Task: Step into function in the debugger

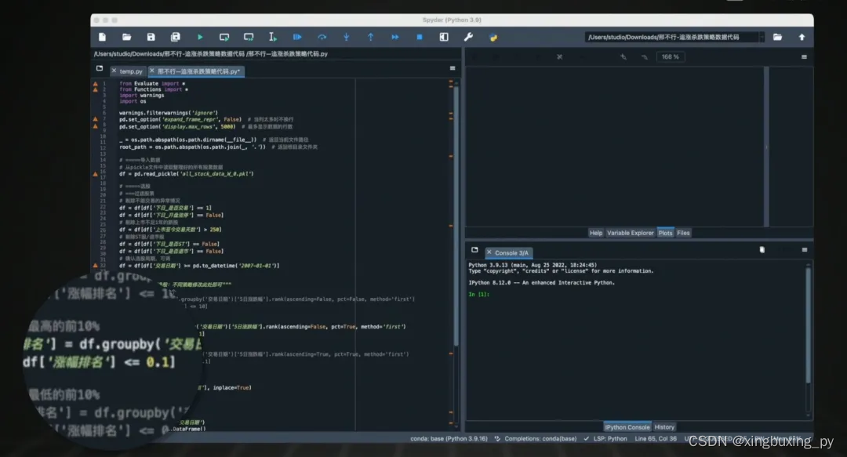Action: (x=347, y=37)
